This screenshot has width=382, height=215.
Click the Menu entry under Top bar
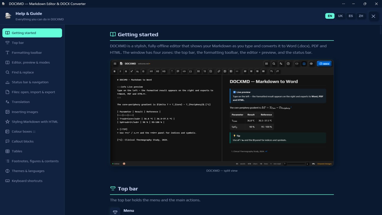tap(129, 211)
